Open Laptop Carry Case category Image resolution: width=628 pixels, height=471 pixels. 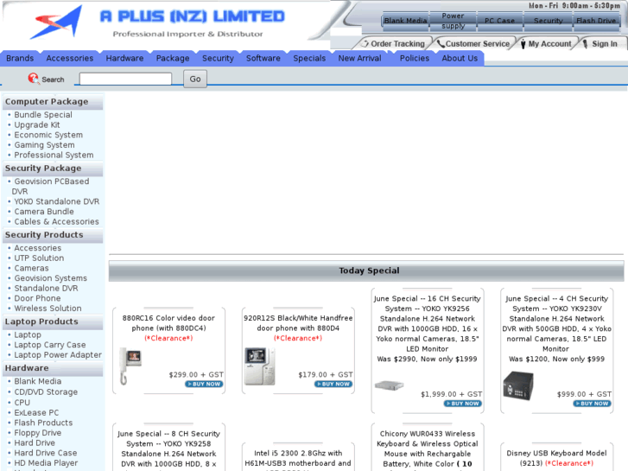pyautogui.click(x=50, y=345)
